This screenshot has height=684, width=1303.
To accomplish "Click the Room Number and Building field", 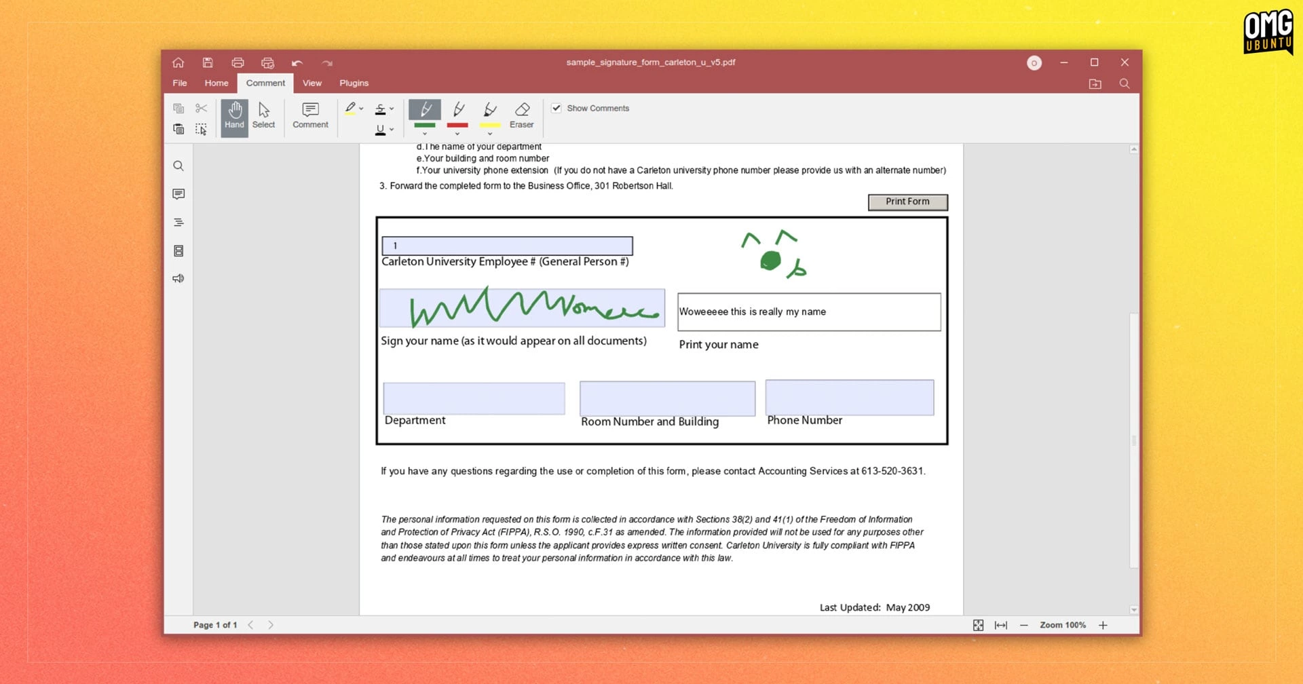I will click(667, 398).
